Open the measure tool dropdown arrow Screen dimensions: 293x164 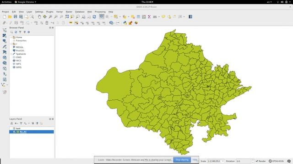(159, 17)
